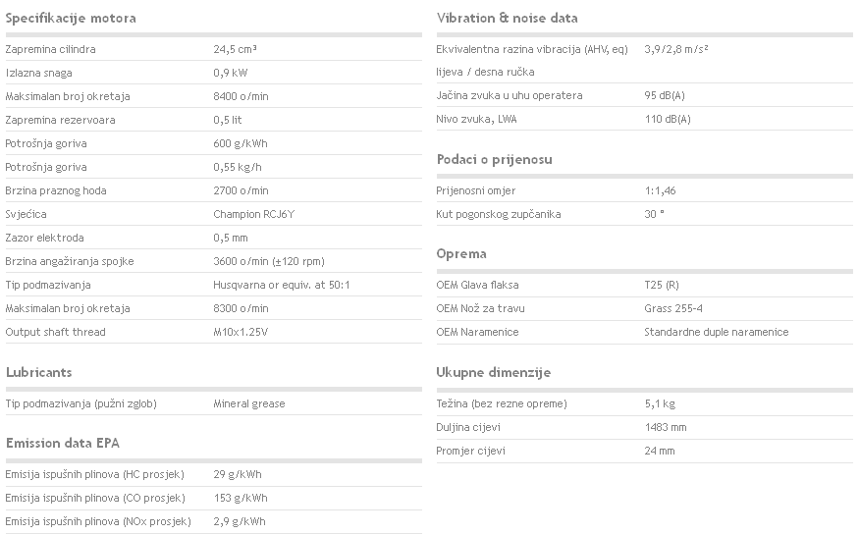
Task: Click the Oprema section heading
Action: (461, 253)
